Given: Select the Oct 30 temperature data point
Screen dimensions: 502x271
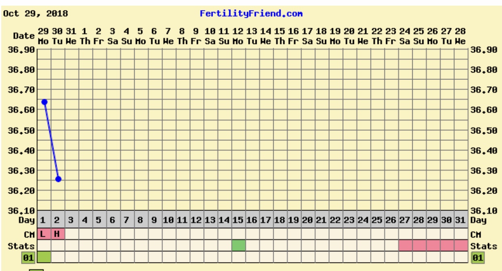Looking at the screenshot, I should 58,179.
